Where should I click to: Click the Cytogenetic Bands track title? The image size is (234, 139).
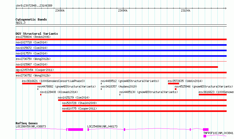31,19
